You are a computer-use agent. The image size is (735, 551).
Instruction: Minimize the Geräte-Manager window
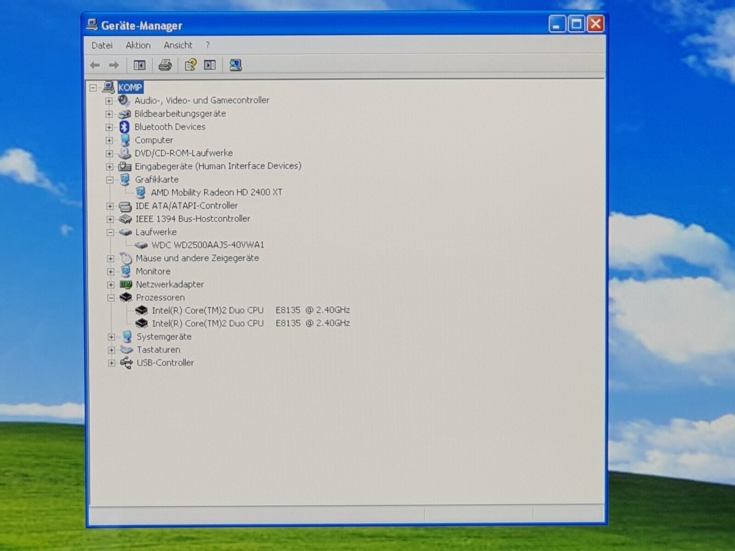pyautogui.click(x=557, y=24)
